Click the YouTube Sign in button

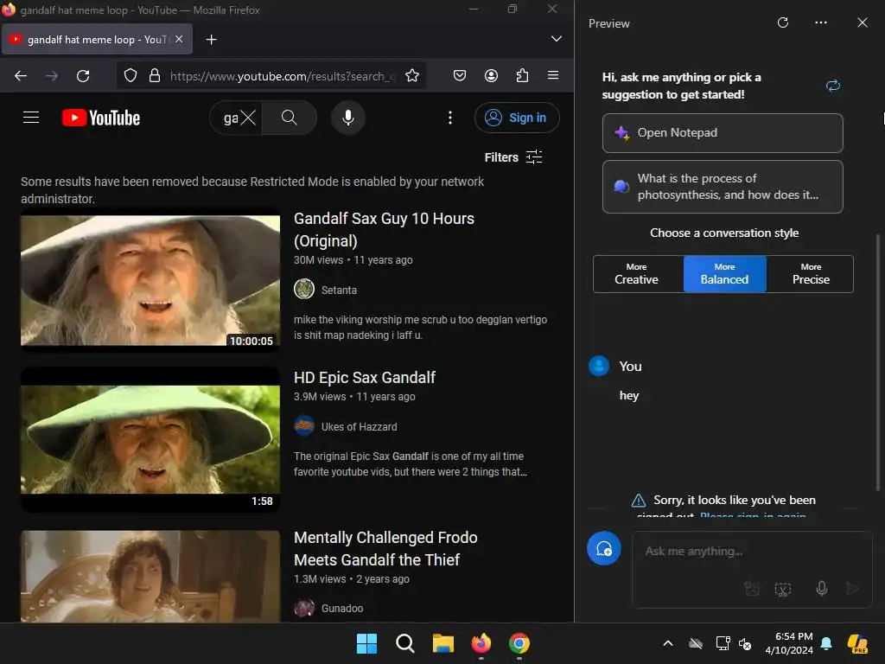(x=517, y=118)
